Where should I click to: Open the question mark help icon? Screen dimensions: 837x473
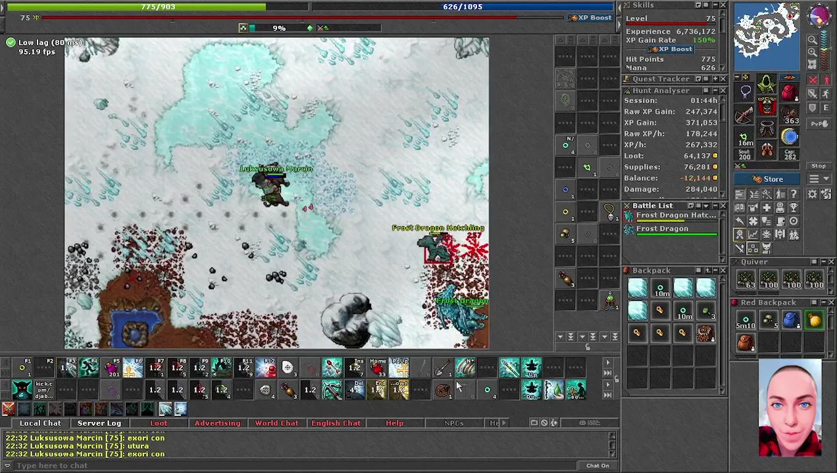pos(794,194)
